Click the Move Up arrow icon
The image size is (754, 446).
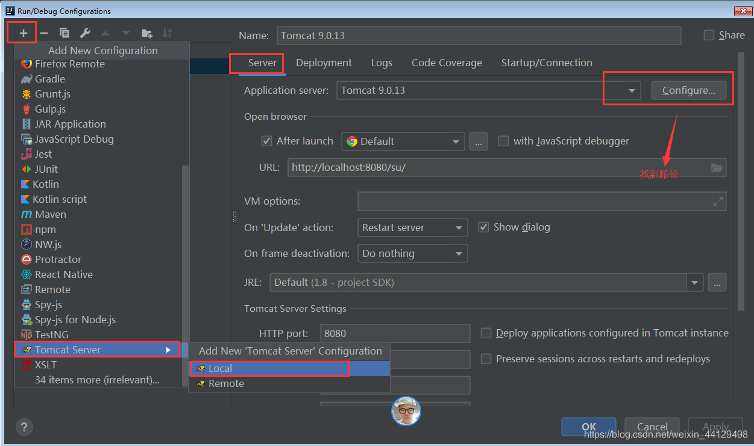point(105,33)
